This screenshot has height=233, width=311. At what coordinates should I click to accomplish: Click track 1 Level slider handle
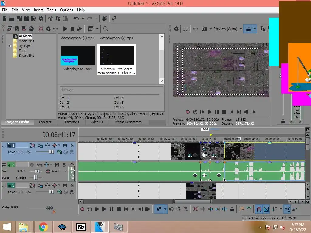click(51, 152)
